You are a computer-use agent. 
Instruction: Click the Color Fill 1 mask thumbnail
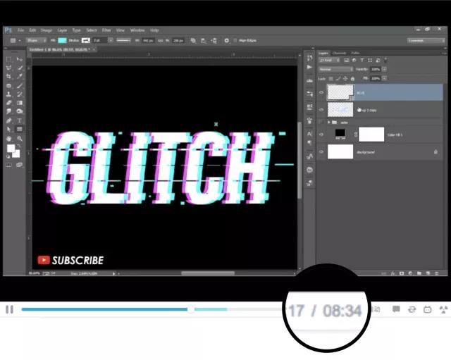[x=371, y=135]
